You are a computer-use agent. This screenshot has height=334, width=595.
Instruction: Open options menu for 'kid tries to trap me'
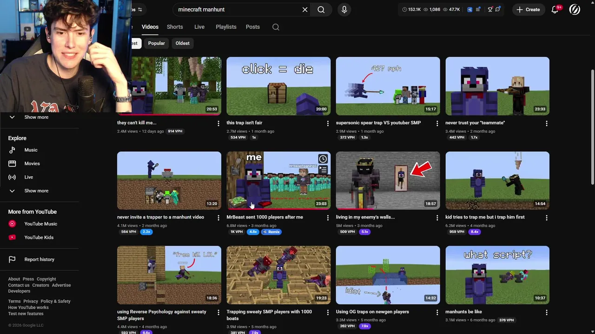(547, 218)
